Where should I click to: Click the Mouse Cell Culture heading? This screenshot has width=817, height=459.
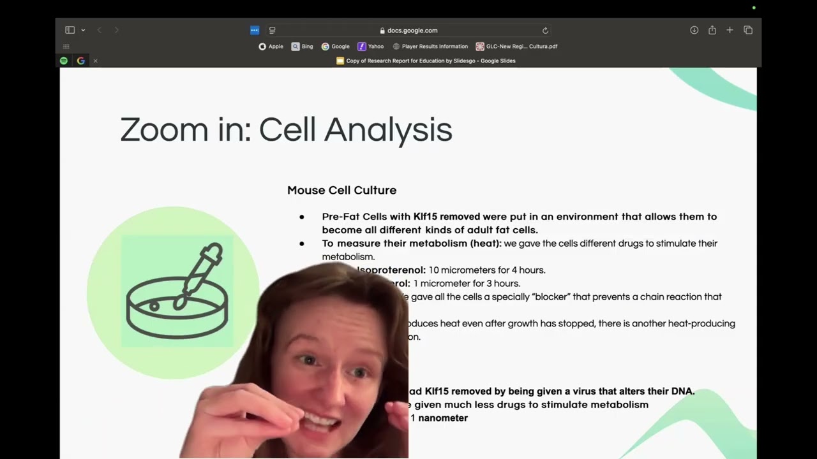click(341, 190)
